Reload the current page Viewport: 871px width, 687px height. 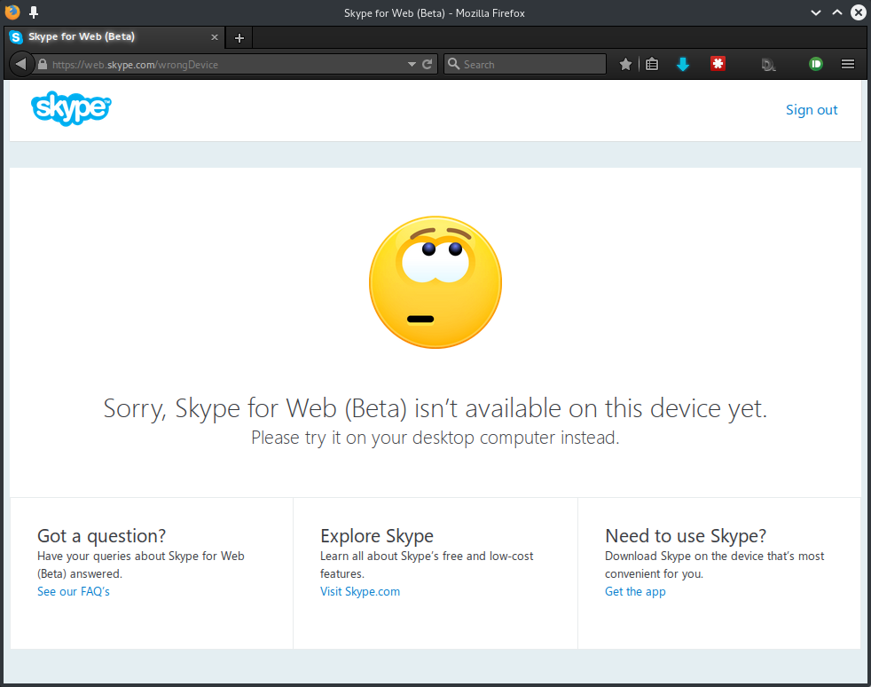click(x=428, y=65)
